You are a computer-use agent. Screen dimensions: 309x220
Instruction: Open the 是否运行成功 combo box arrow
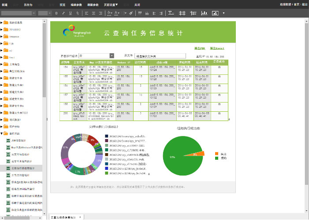[112, 56]
